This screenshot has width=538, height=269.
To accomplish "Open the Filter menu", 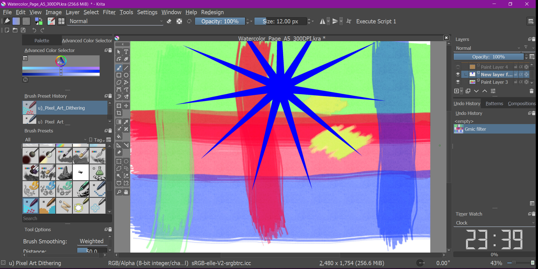I will [x=109, y=12].
